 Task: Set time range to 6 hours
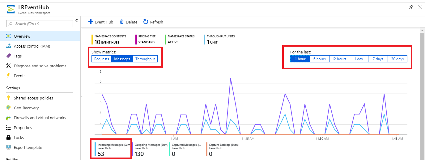coord(319,59)
